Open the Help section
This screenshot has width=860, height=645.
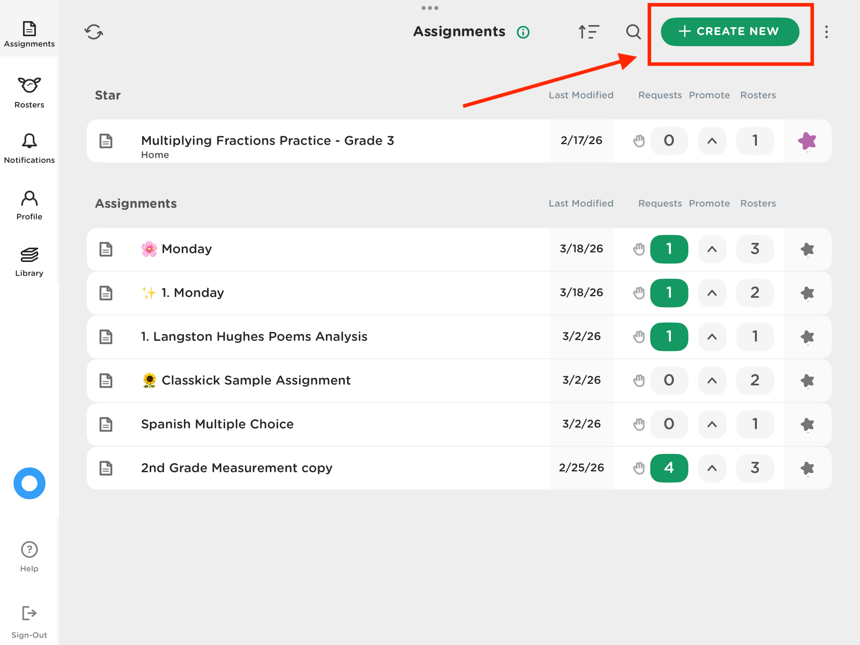(29, 557)
